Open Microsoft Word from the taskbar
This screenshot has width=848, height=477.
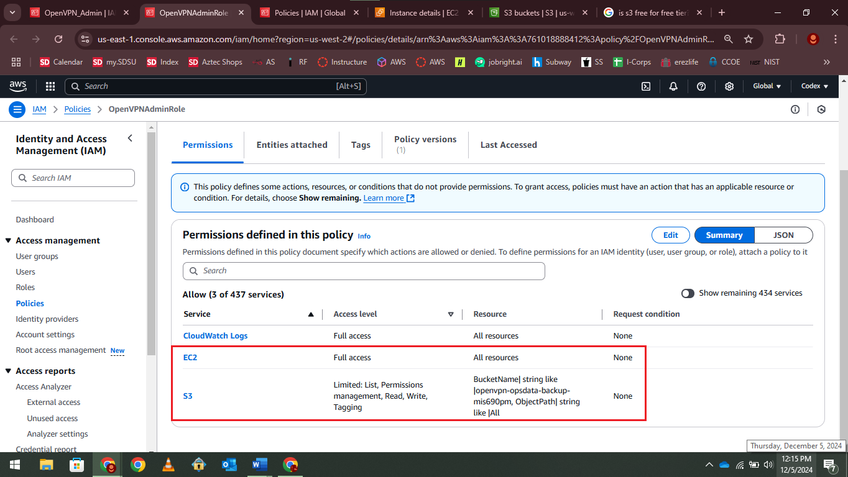[260, 465]
